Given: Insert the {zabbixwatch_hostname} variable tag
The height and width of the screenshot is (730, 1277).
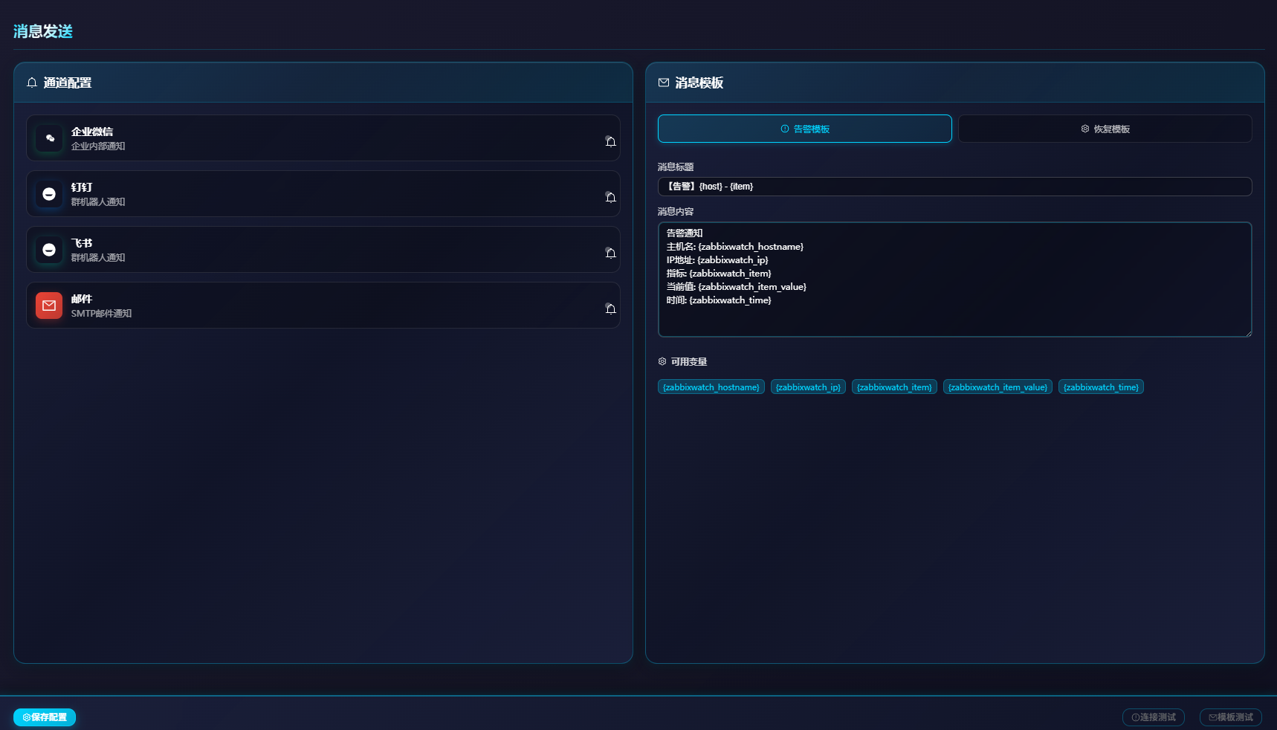Looking at the screenshot, I should coord(711,387).
